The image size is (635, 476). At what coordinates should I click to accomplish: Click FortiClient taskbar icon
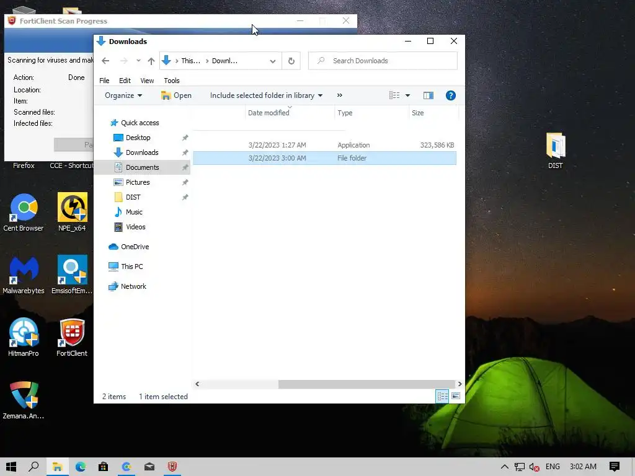(x=172, y=467)
